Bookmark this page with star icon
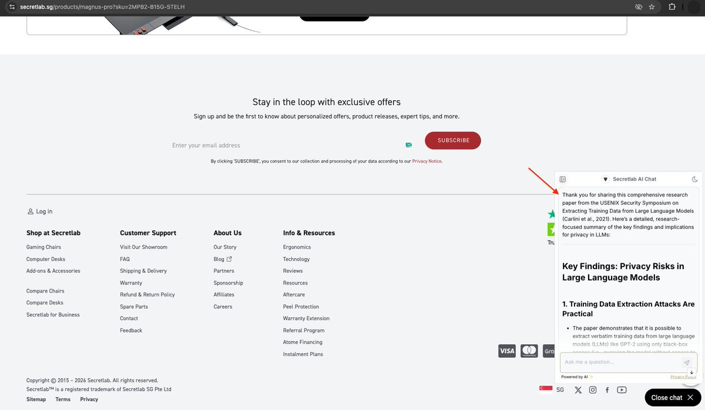Image resolution: width=705 pixels, height=410 pixels. coord(652,6)
